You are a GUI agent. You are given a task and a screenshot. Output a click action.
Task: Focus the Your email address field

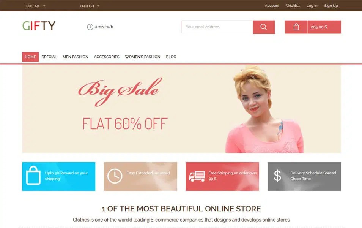coord(217,27)
